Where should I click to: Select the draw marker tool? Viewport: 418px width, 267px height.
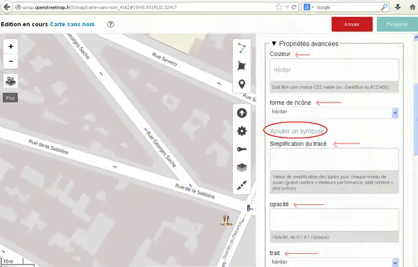(241, 84)
